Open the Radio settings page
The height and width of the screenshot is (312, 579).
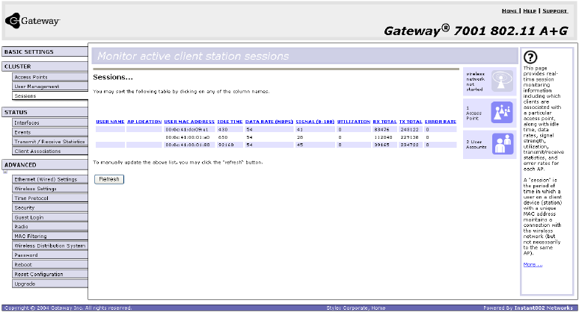click(x=50, y=227)
